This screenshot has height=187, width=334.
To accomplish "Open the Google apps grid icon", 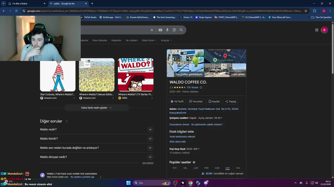I will click(x=317, y=30).
